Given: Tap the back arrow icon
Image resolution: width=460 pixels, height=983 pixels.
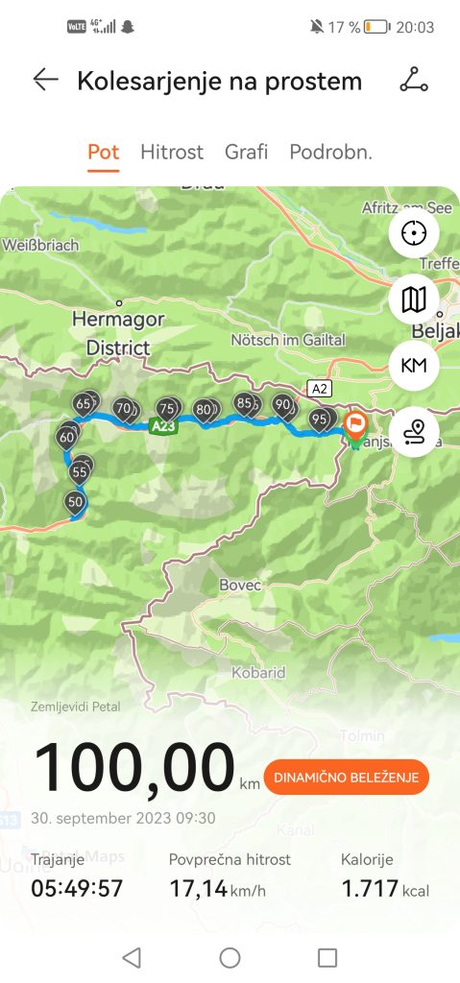Looking at the screenshot, I should 45,81.
